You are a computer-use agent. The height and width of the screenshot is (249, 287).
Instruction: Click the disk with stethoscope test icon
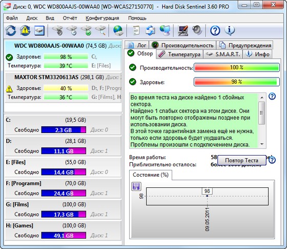click(57, 30)
